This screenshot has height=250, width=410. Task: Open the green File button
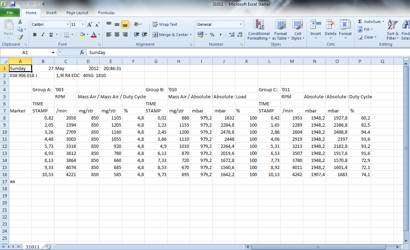pos(10,13)
